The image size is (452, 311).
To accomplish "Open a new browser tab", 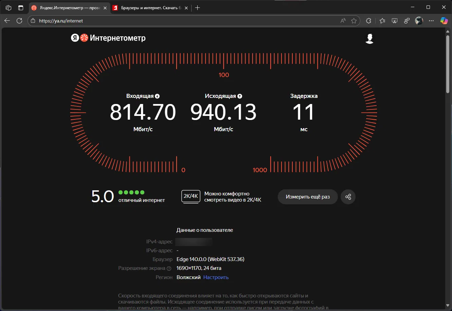I will 197,8.
